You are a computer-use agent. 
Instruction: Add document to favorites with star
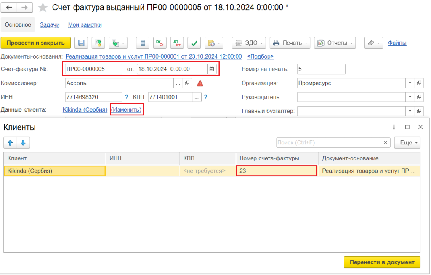[43, 8]
